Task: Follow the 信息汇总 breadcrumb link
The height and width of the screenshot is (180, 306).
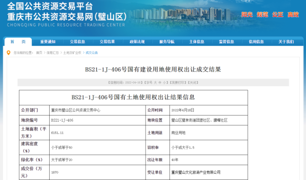Action: coord(53,53)
